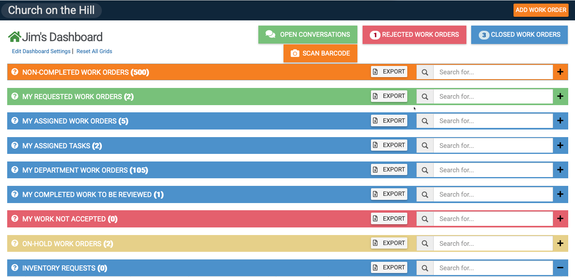This screenshot has height=277, width=575.
Task: Click help icon on Non-Completed Work Orders
Action: (15, 72)
